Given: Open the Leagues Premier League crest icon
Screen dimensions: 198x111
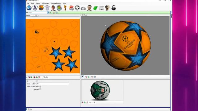Looking at the screenshot, I should [35, 8].
